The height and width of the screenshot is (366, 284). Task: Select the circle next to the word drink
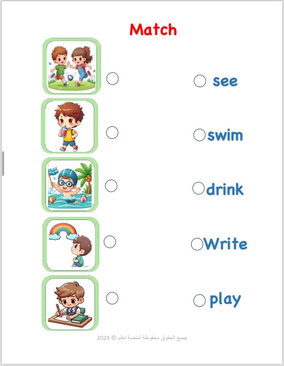[x=199, y=188]
